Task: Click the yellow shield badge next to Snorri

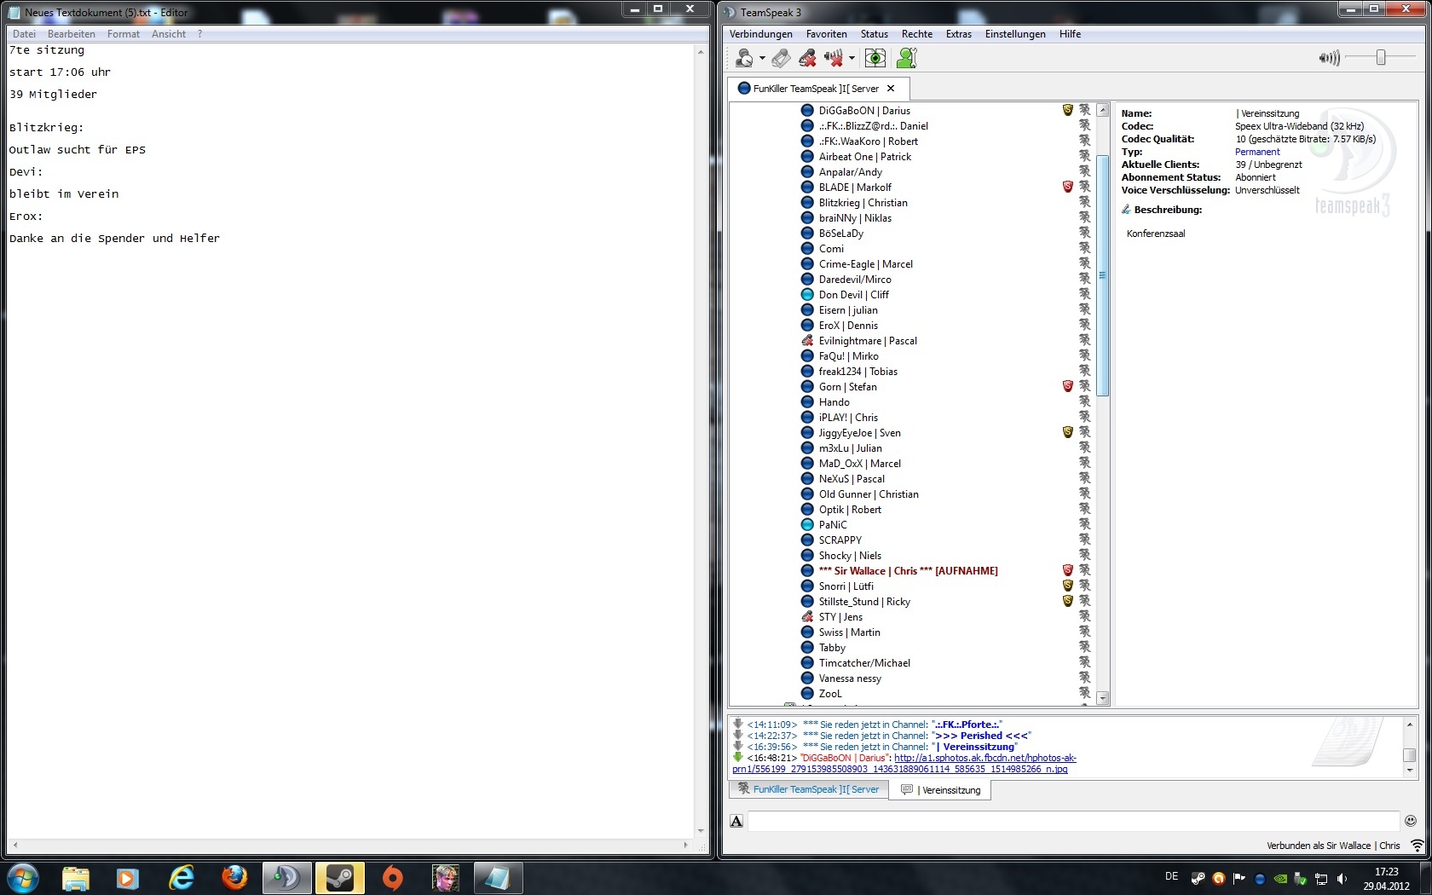Action: [1067, 586]
